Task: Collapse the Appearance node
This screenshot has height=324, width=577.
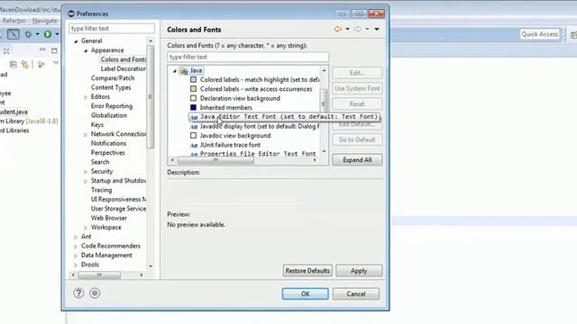Action: [86, 50]
